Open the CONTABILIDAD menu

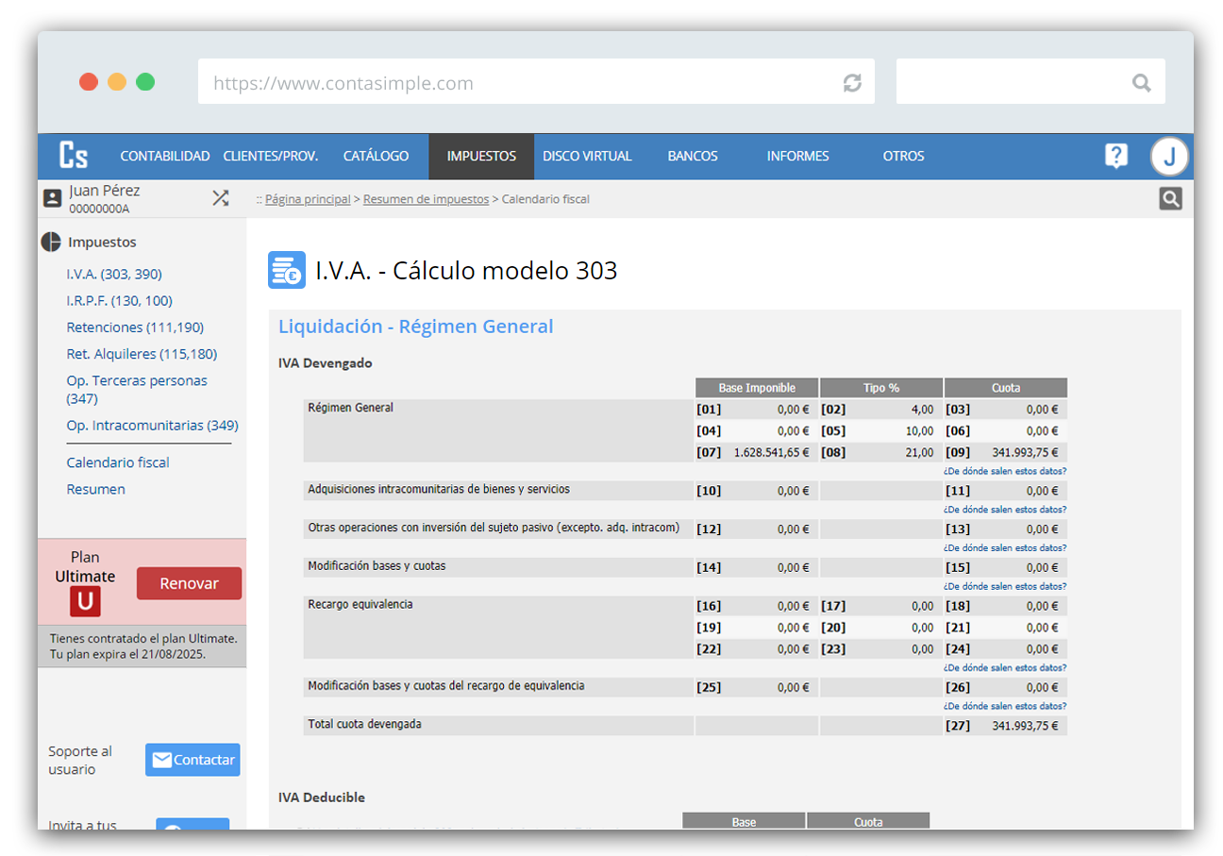point(165,157)
